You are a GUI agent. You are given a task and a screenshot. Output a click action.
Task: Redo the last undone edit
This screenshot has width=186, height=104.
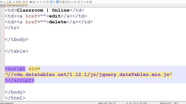27,2
